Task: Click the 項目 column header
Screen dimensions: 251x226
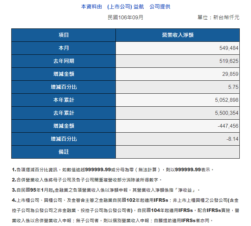Action: [x=63, y=35]
